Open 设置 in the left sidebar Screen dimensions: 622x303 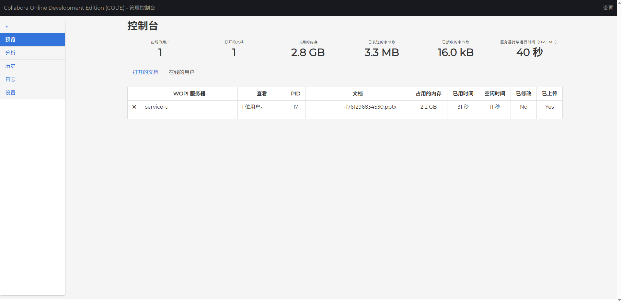[x=32, y=92]
